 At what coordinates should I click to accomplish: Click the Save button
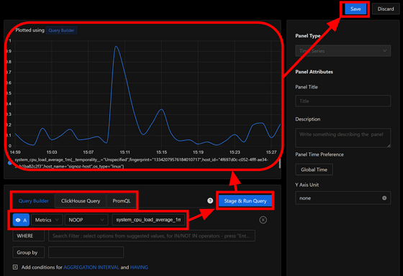[x=356, y=9]
